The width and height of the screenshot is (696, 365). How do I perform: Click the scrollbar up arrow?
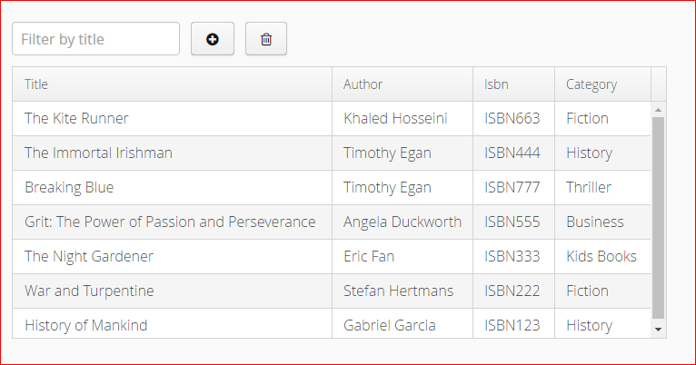tap(658, 110)
